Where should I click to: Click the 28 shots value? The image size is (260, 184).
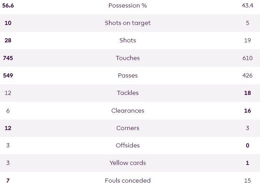click(x=8, y=40)
